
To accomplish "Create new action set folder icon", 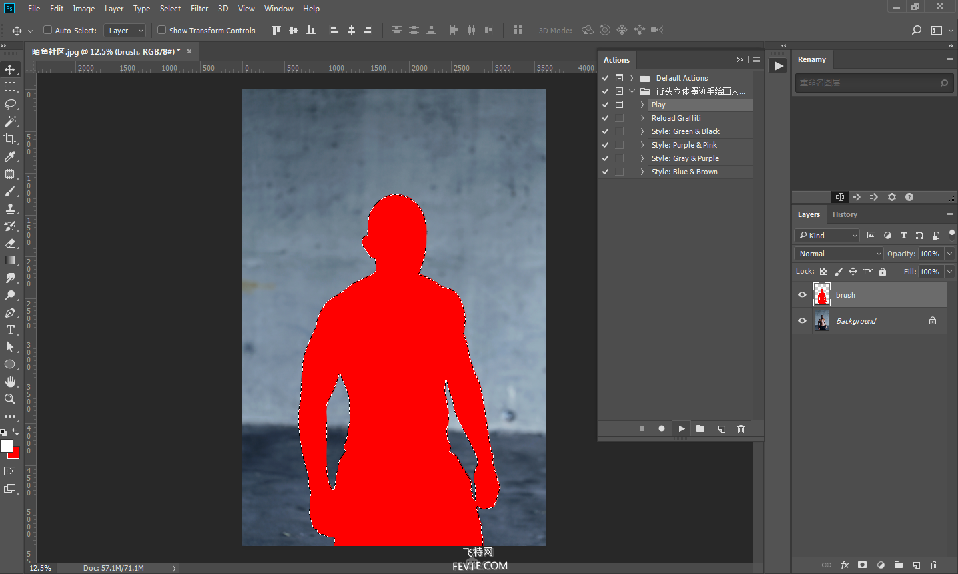I will click(700, 429).
